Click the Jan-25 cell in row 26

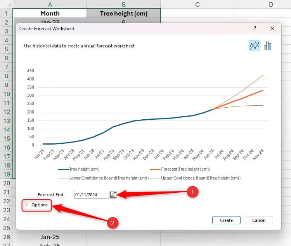click(50, 237)
